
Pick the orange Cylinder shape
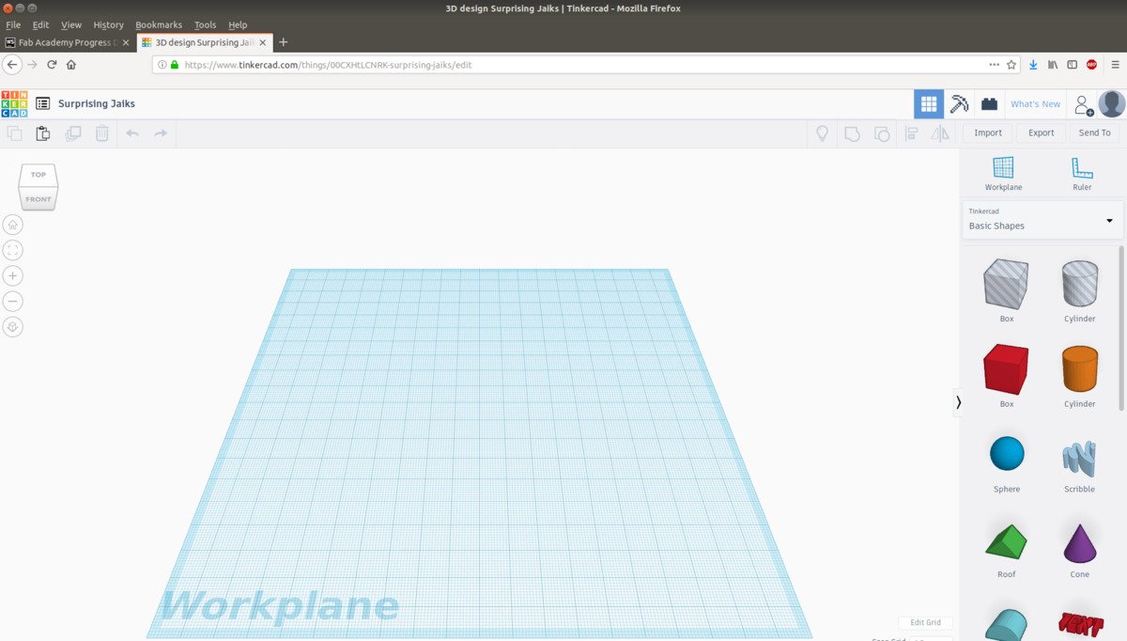click(1079, 368)
